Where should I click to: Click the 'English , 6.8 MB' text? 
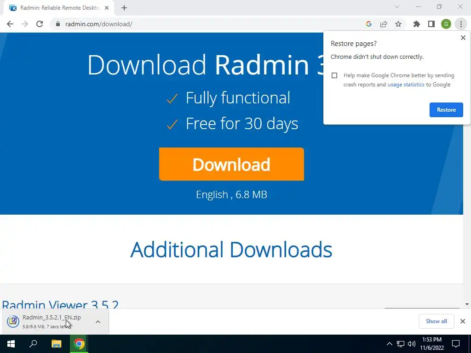click(231, 194)
